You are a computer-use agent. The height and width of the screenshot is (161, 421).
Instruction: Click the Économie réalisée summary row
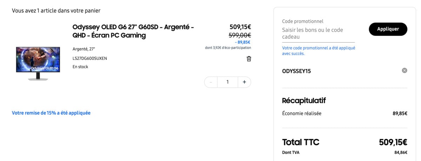344,113
